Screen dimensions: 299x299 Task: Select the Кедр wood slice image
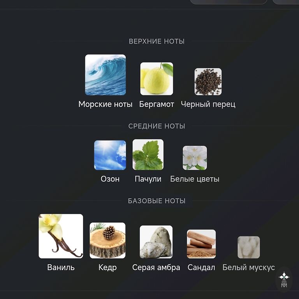(107, 240)
